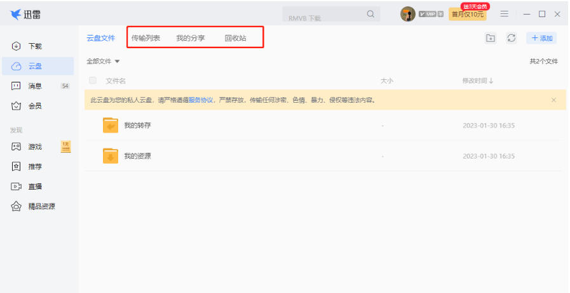Switch to 云盘文件 tab
The height and width of the screenshot is (293, 570).
pos(100,38)
